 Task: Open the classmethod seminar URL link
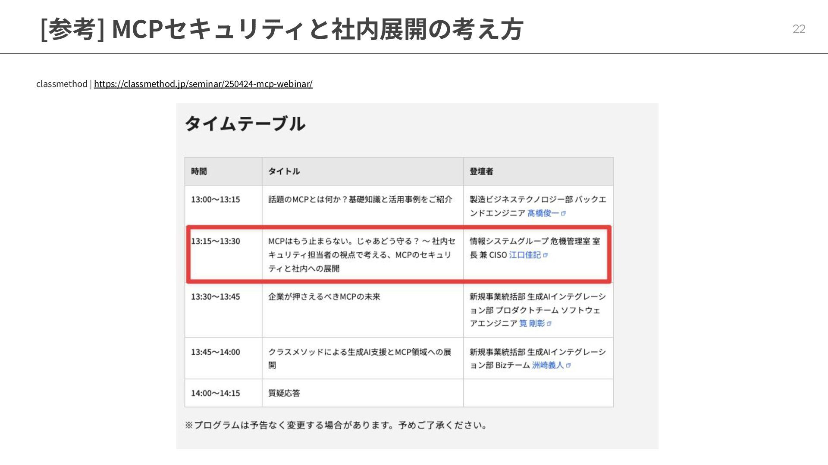coord(203,84)
